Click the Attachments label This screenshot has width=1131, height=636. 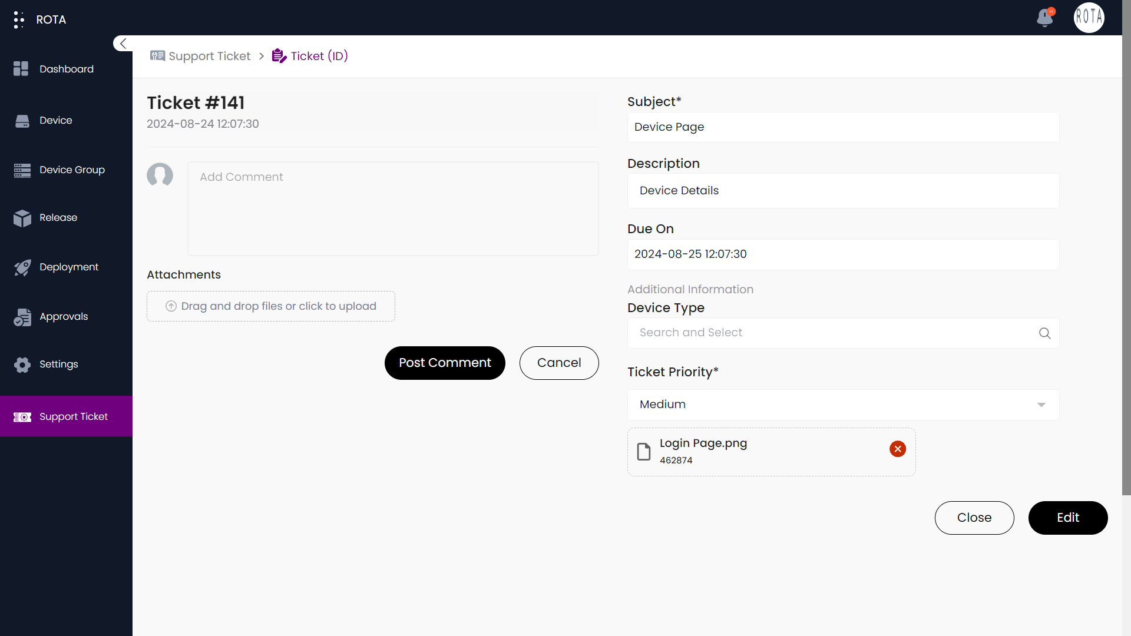click(x=184, y=275)
